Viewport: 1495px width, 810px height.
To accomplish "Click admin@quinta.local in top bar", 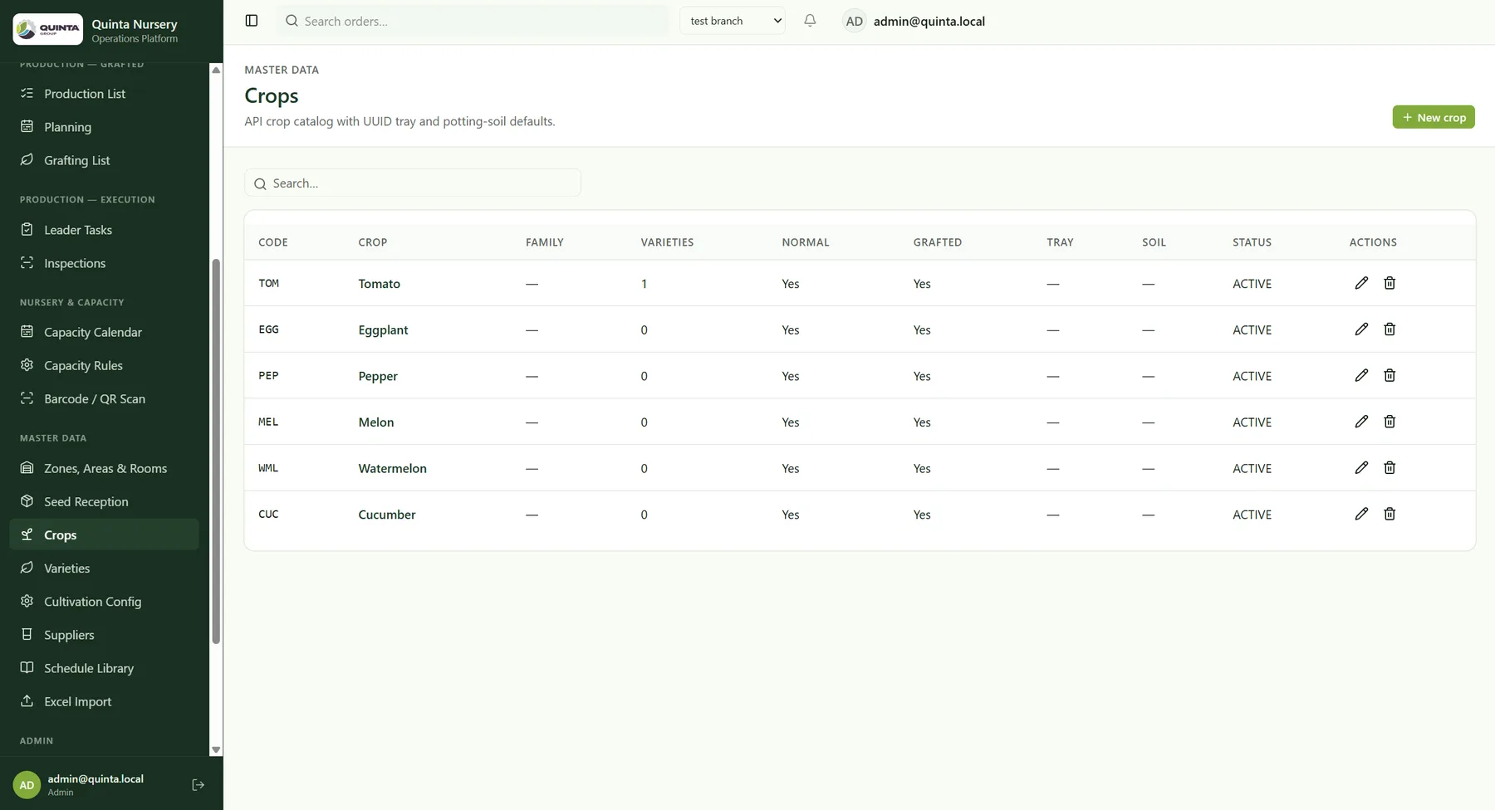I will pos(929,22).
